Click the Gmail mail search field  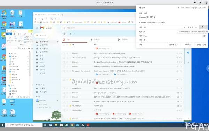(99, 28)
